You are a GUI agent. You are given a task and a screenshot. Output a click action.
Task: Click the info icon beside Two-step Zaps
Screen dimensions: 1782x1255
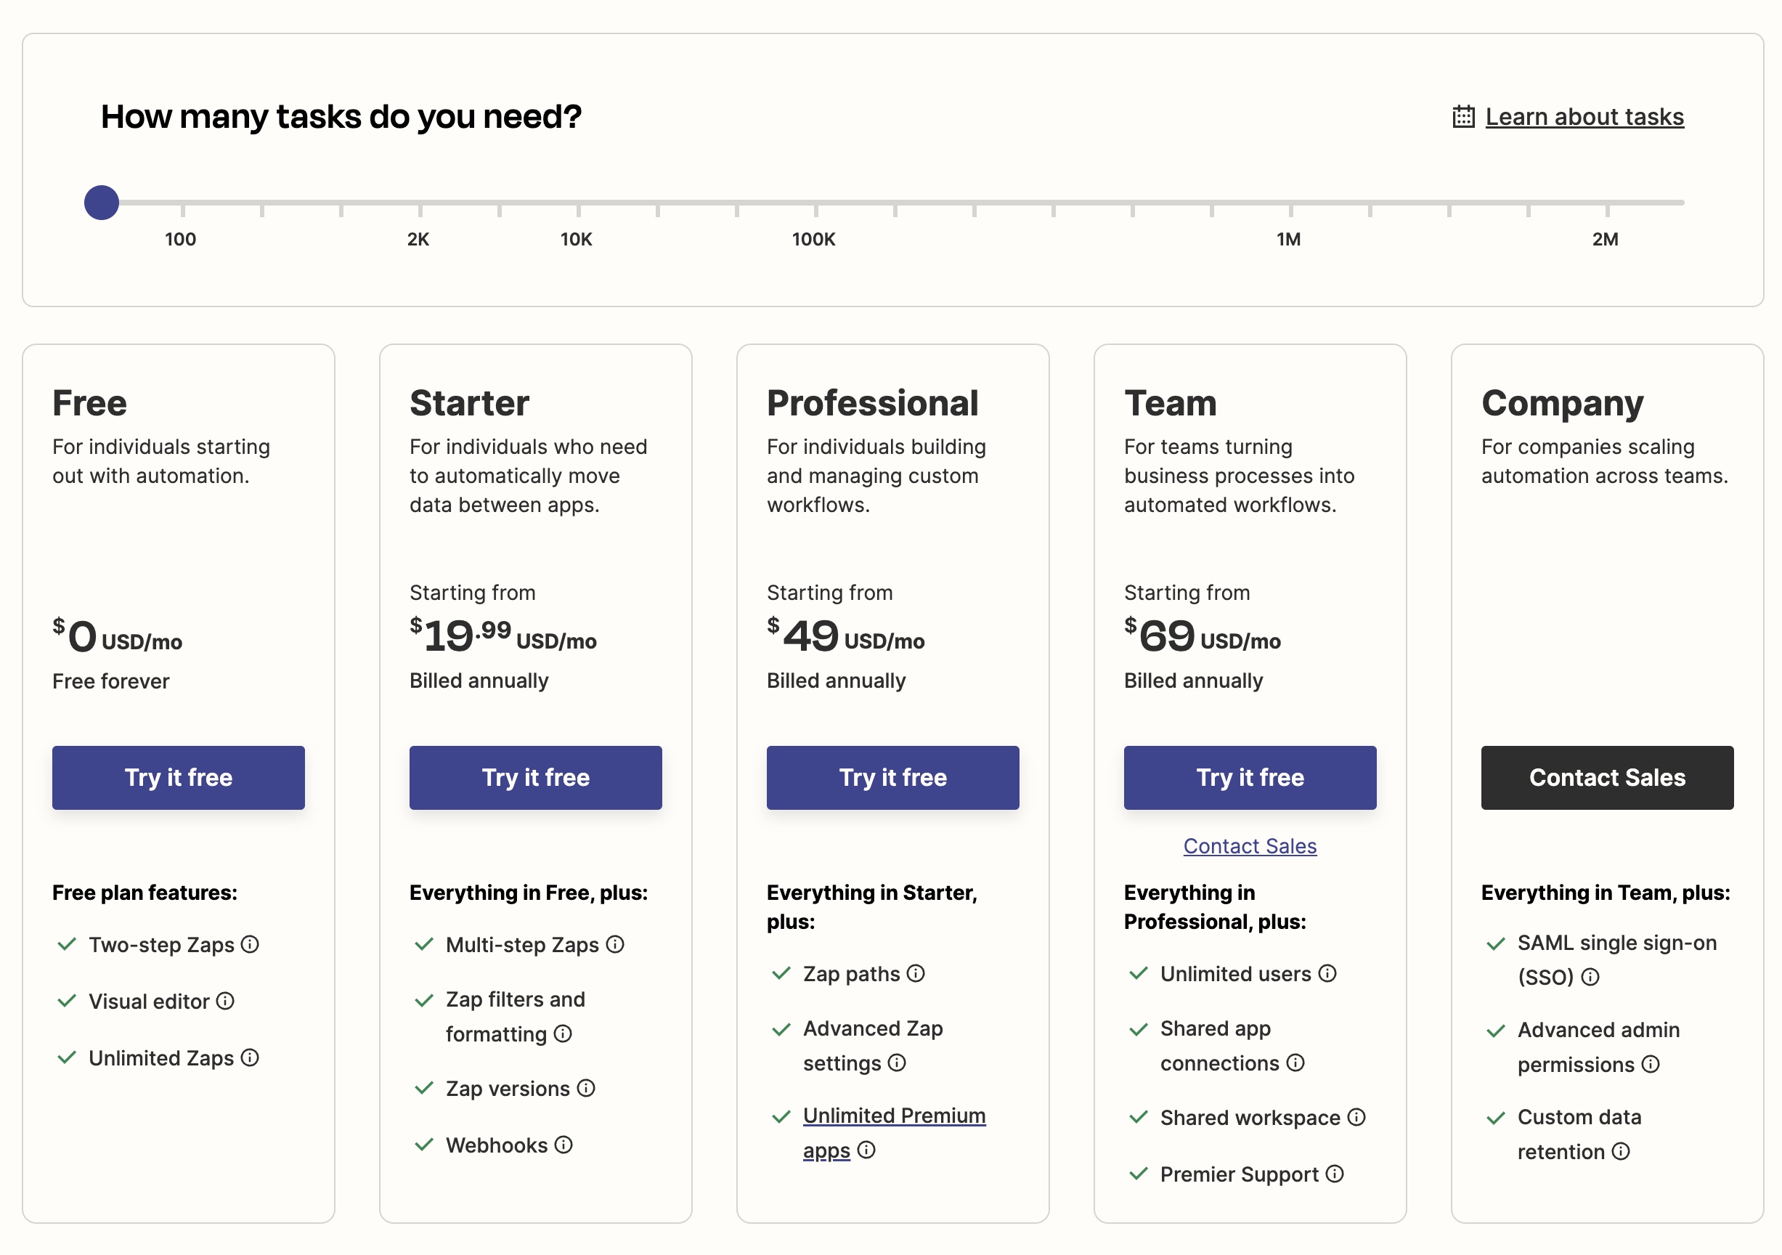click(x=249, y=945)
